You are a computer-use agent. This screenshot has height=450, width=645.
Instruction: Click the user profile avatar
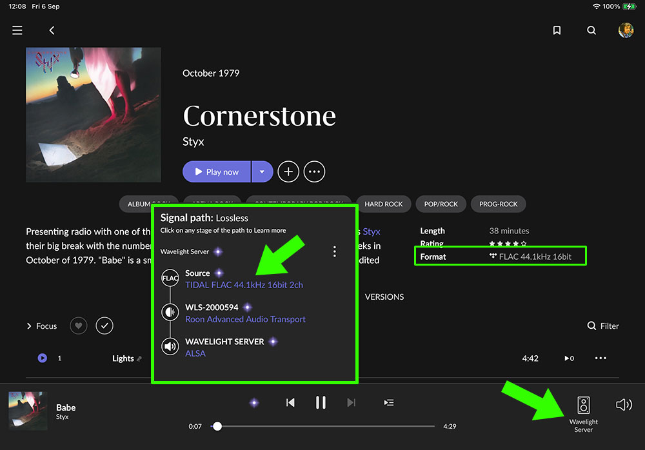(x=626, y=30)
